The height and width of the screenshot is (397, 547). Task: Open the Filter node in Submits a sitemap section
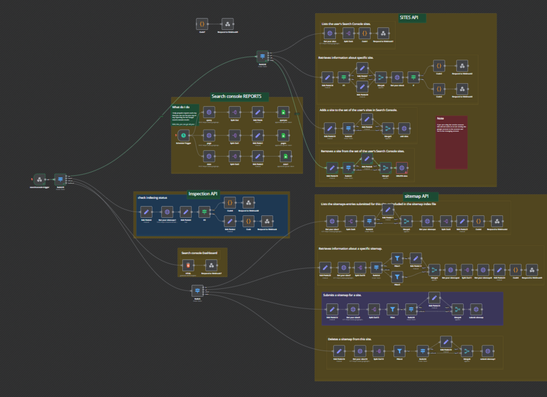click(x=392, y=309)
